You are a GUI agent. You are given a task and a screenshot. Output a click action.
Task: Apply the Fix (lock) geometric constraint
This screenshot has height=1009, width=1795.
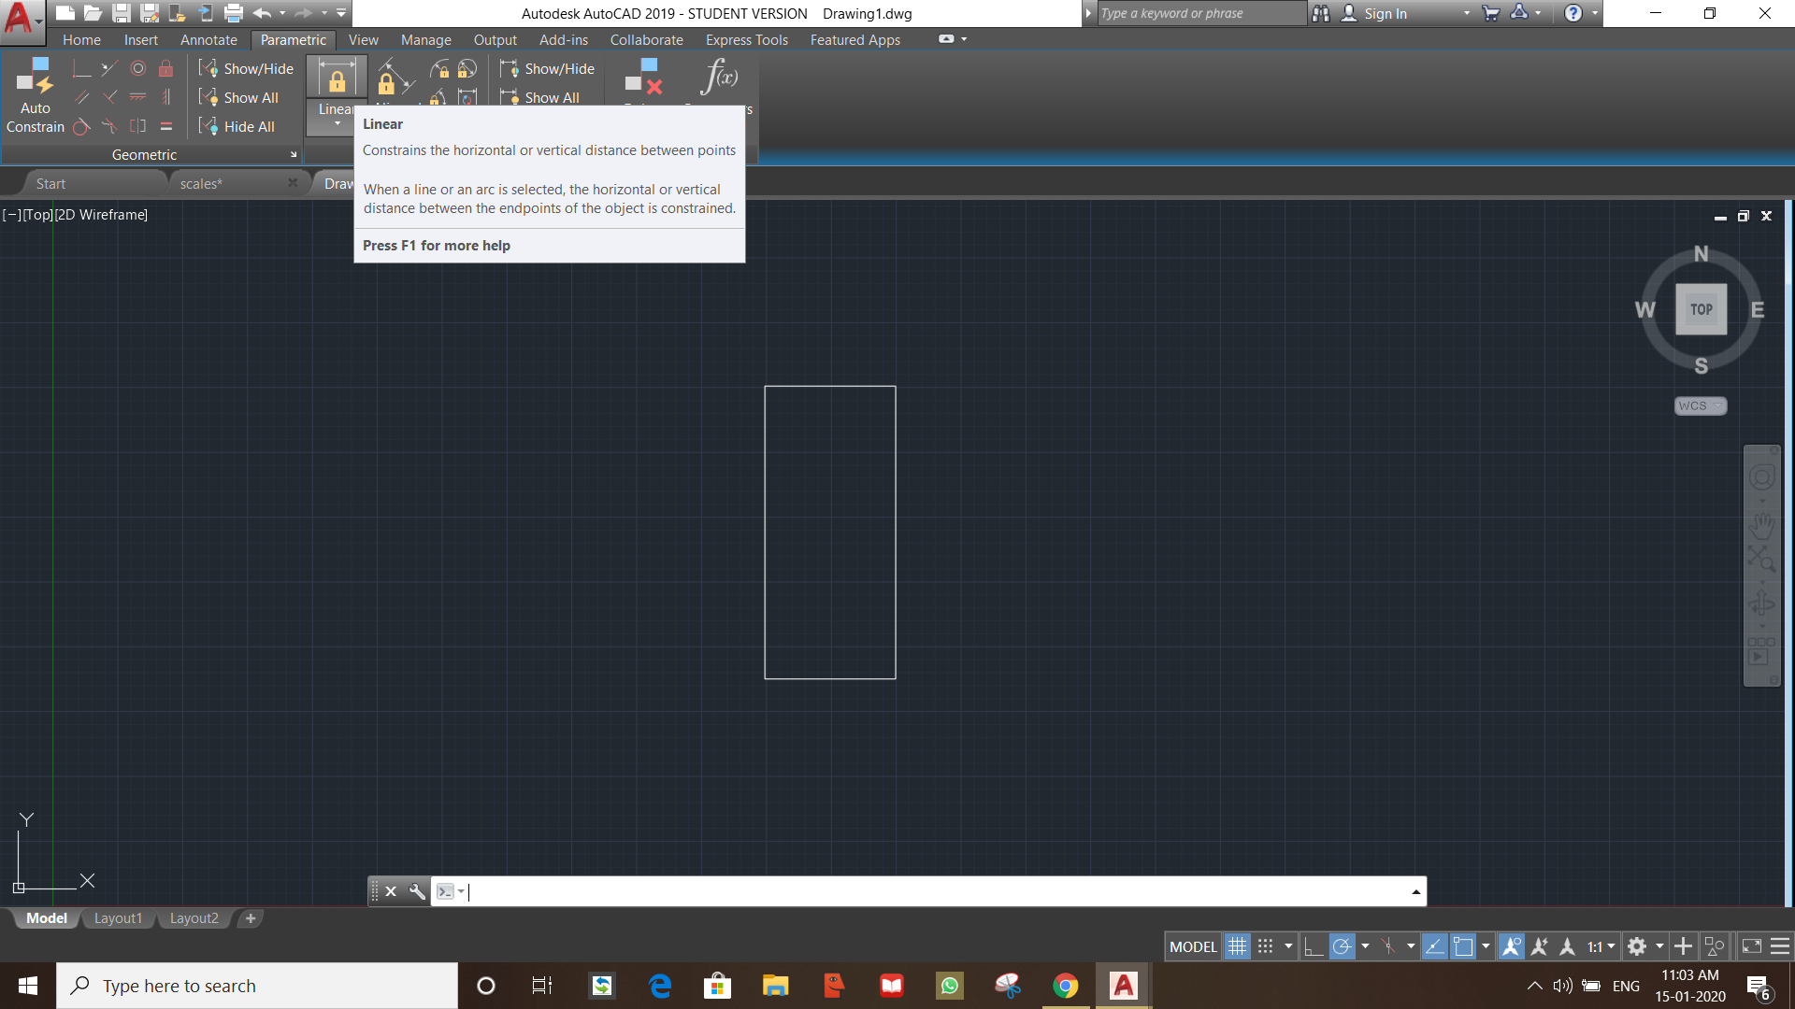point(165,68)
